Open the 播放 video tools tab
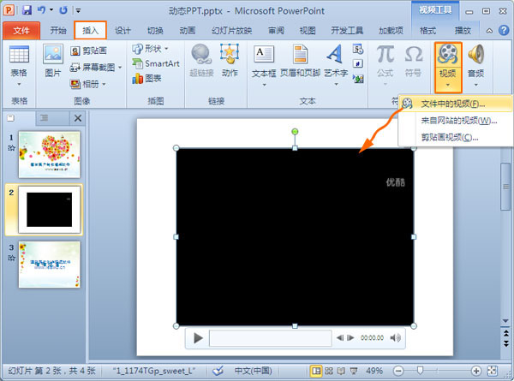 pos(463,31)
